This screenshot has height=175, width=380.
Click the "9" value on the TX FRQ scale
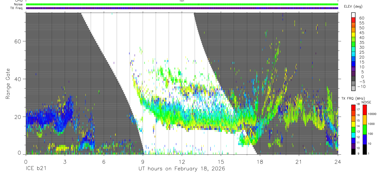click(x=358, y=154)
